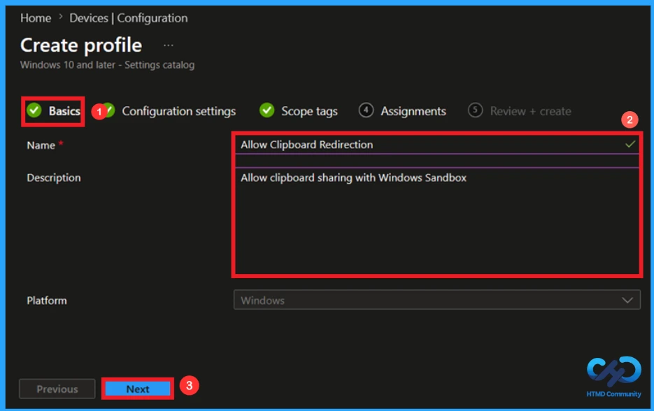654x411 pixels.
Task: Proceed with the Next button
Action: click(138, 389)
